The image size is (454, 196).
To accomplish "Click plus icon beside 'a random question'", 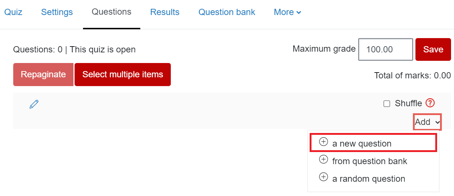I will 323,177.
